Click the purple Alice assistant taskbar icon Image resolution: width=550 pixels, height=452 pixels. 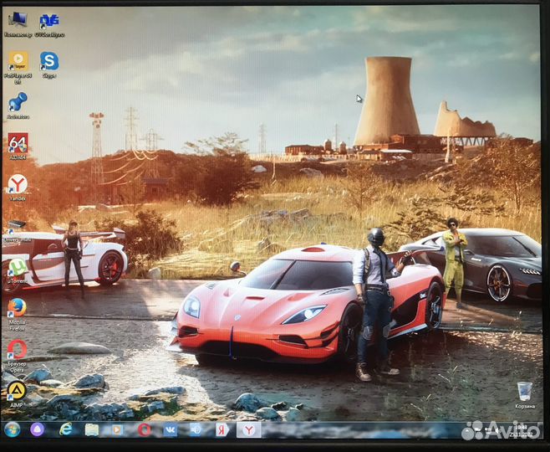pos(37,429)
